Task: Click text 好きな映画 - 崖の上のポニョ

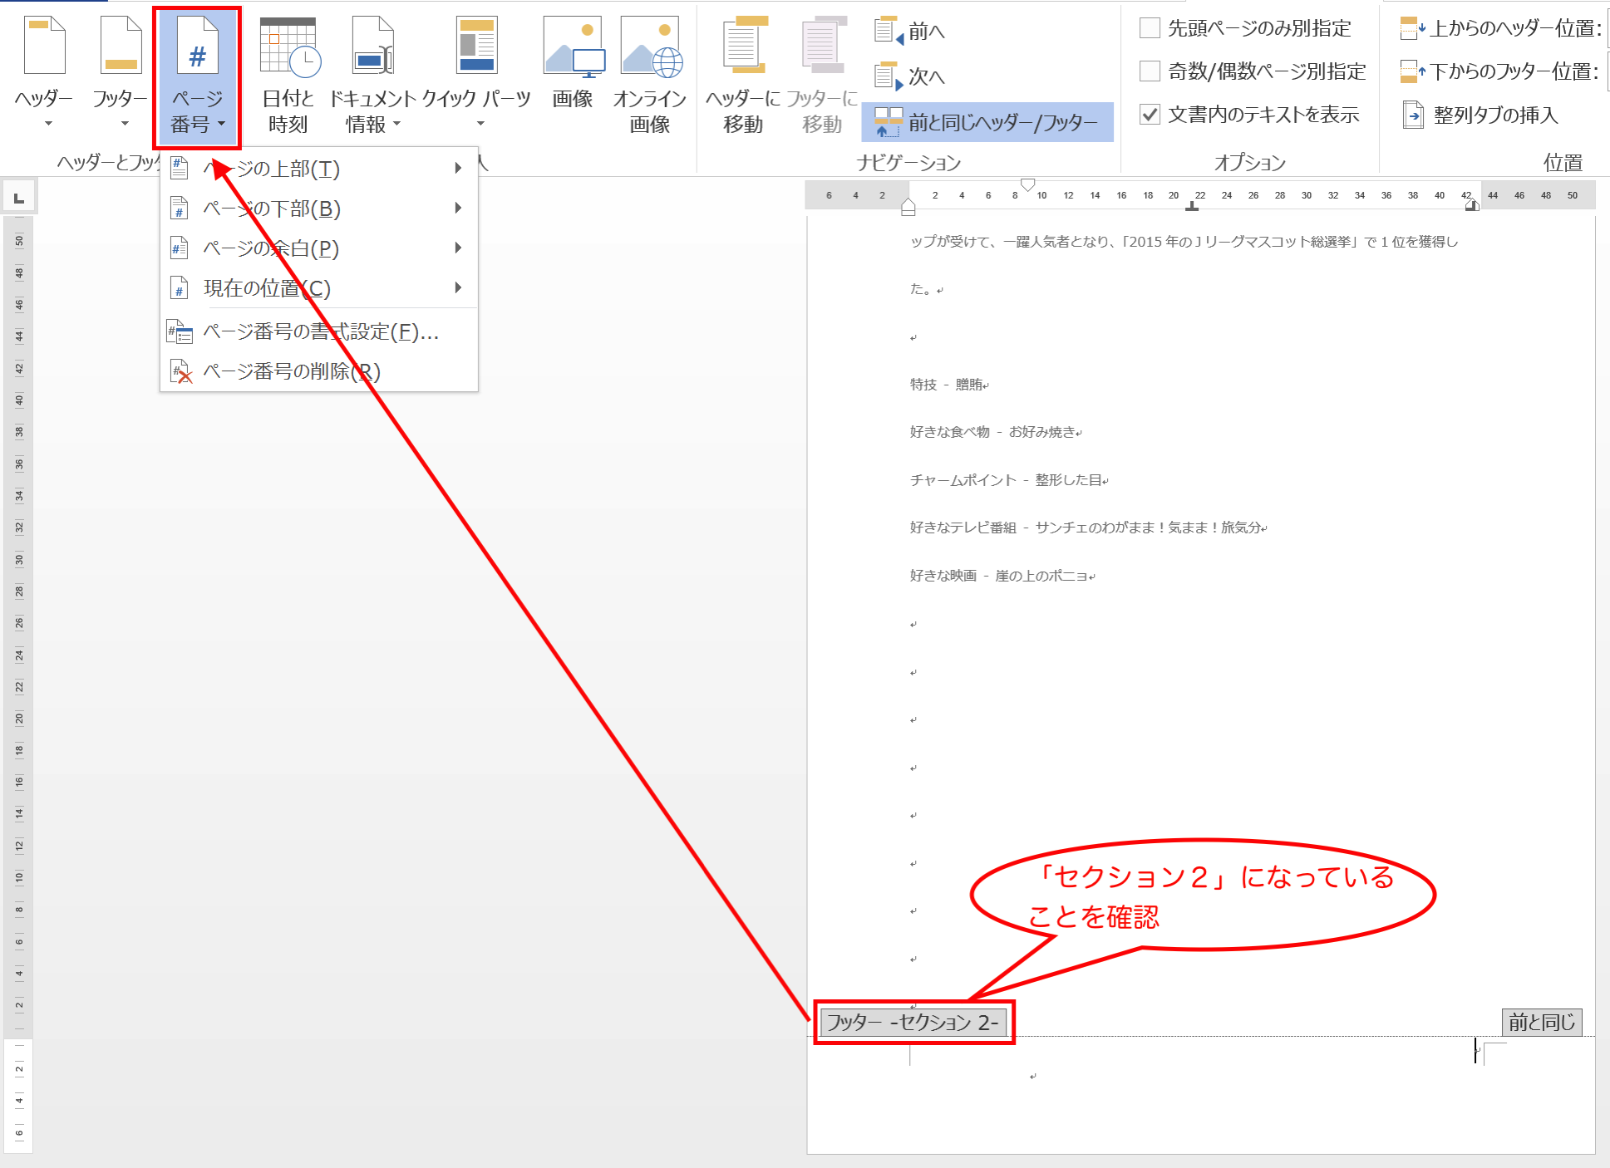Action: (x=1001, y=576)
